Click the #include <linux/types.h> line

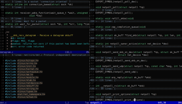pos(21,91)
